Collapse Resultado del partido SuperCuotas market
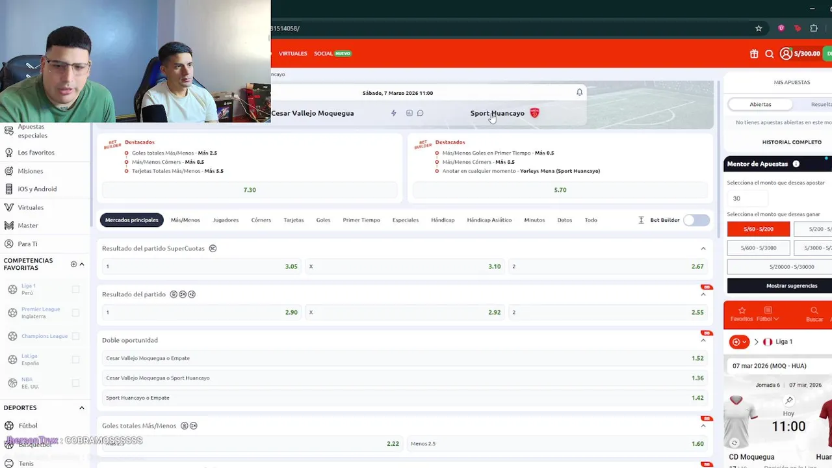 [703, 248]
